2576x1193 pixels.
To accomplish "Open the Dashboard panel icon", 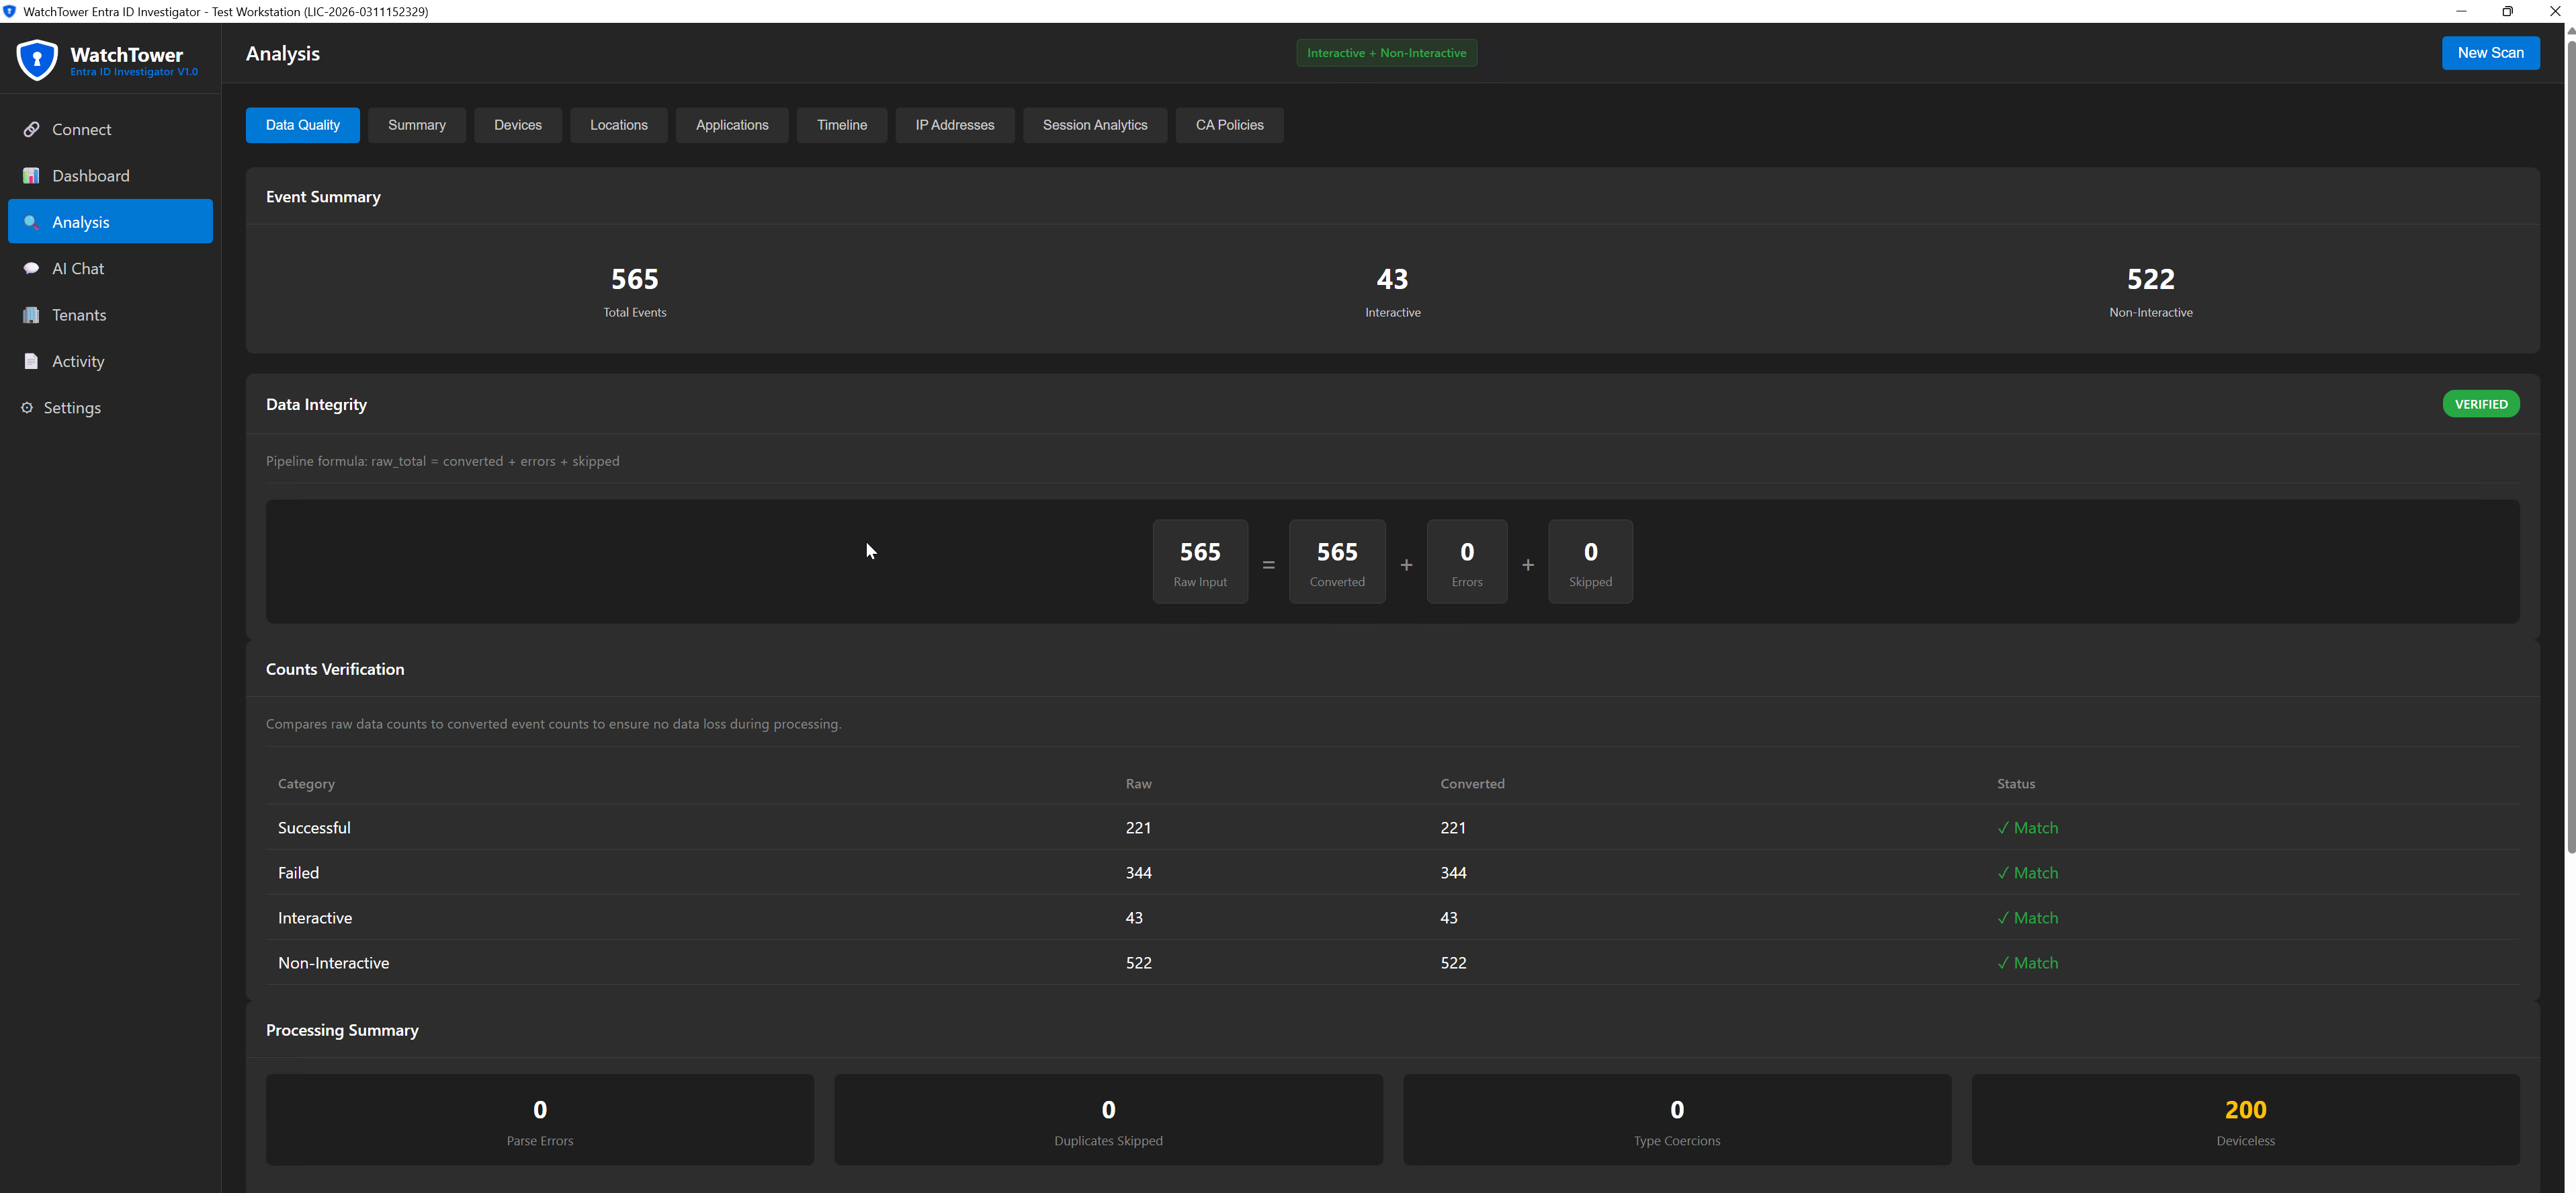I will click(x=31, y=175).
